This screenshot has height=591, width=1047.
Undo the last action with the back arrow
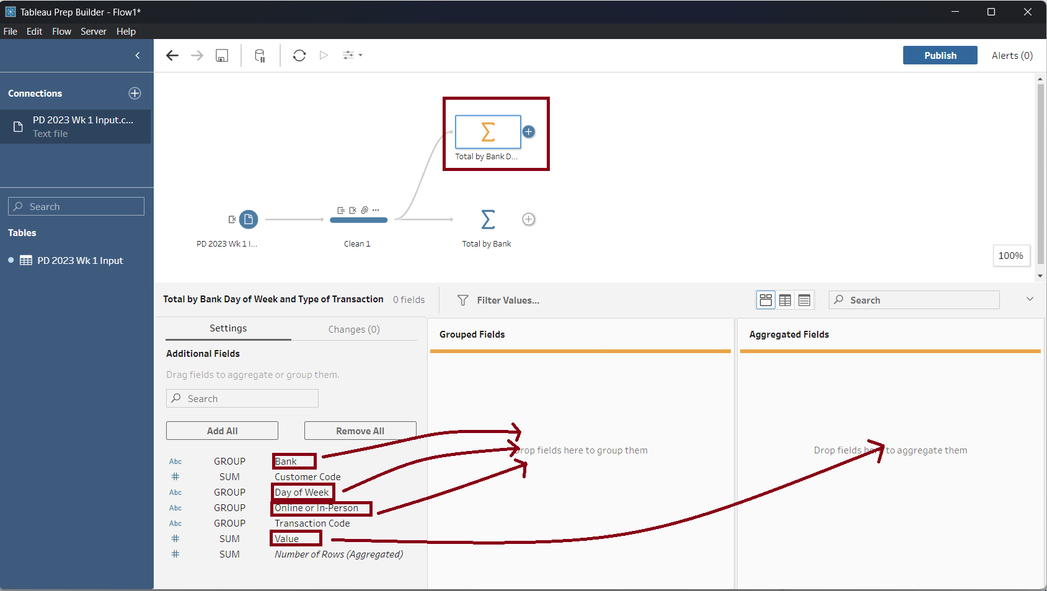[172, 56]
